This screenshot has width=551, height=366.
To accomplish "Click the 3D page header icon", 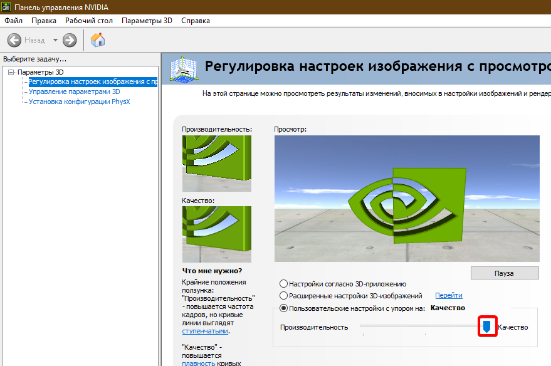I will tap(183, 69).
